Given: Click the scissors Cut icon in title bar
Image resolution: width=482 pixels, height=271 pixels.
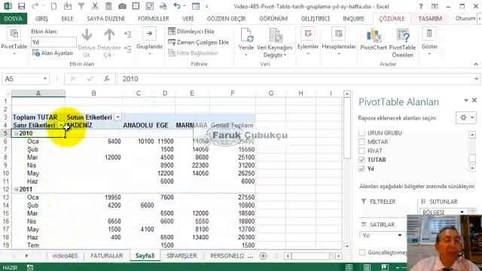Looking at the screenshot, I should coord(95,6).
